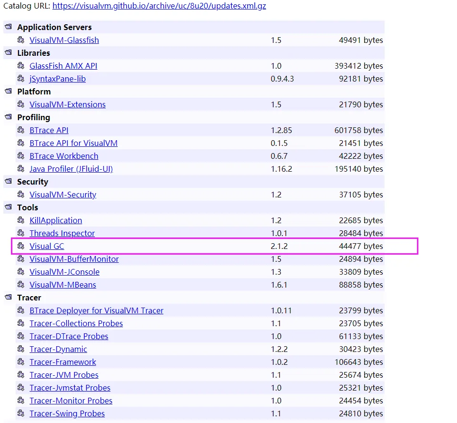
Task: Open the updates.xml.gz catalog URL link
Action: click(159, 6)
